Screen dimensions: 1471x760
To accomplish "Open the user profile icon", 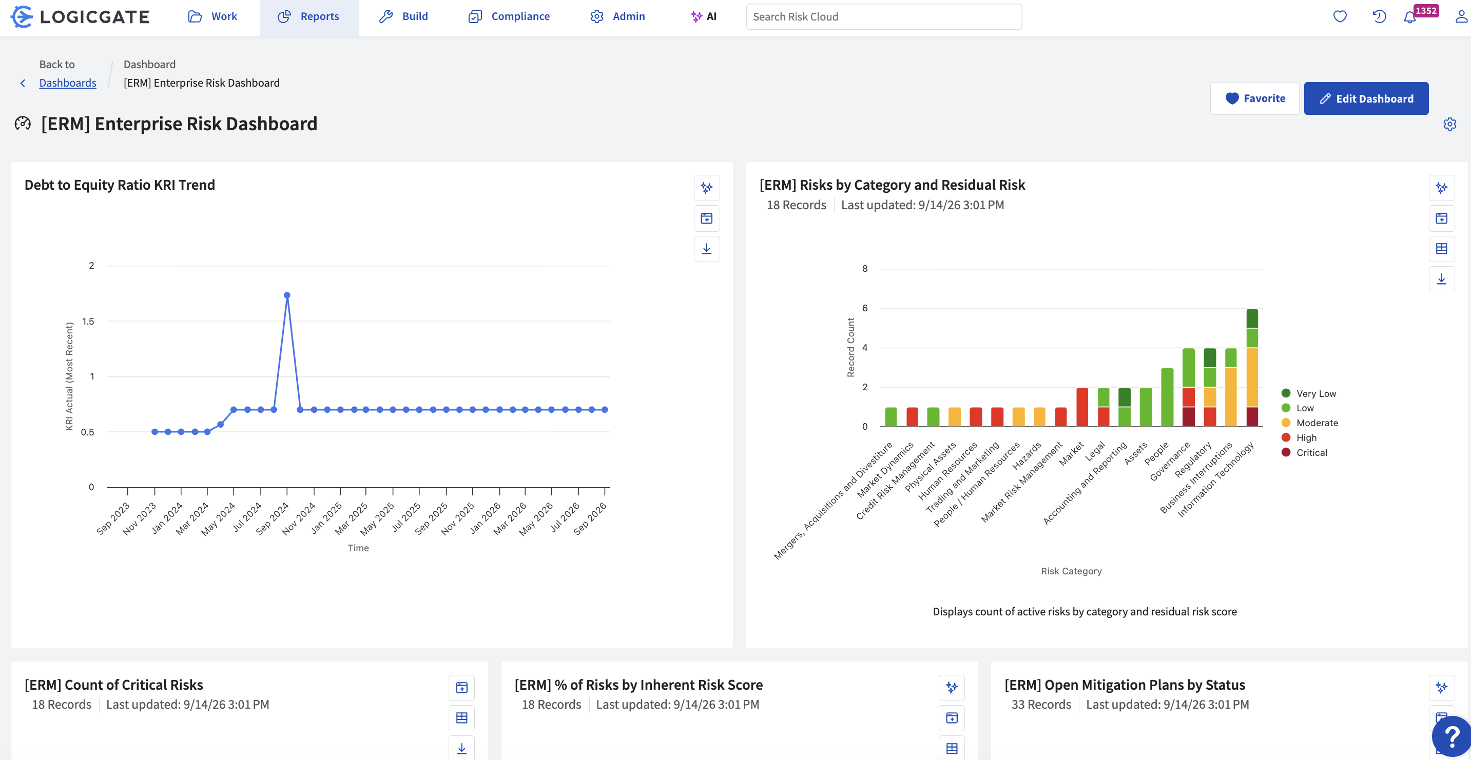I will coord(1461,16).
